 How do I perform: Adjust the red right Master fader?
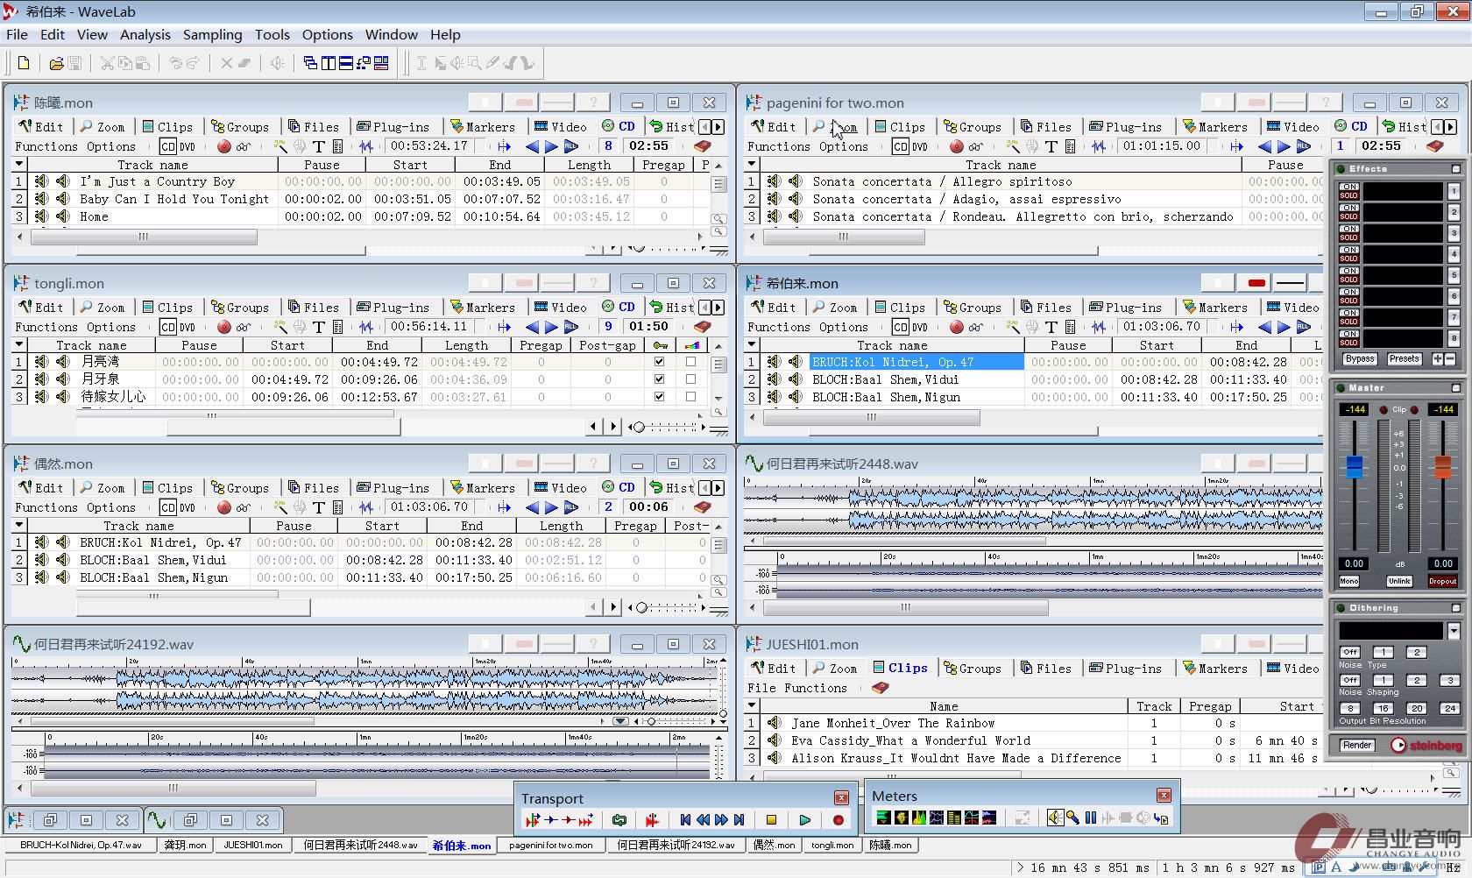click(1442, 465)
